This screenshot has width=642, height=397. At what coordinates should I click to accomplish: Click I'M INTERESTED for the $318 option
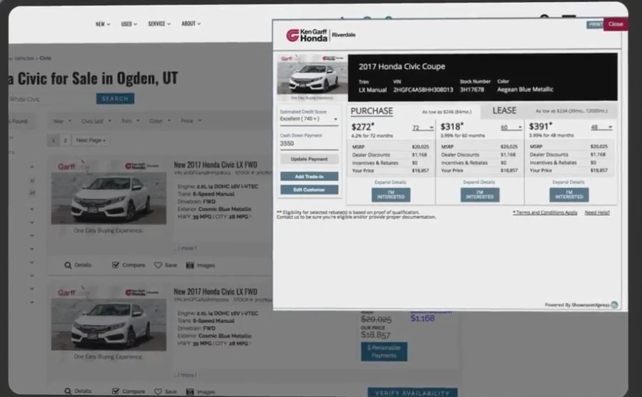coord(479,194)
